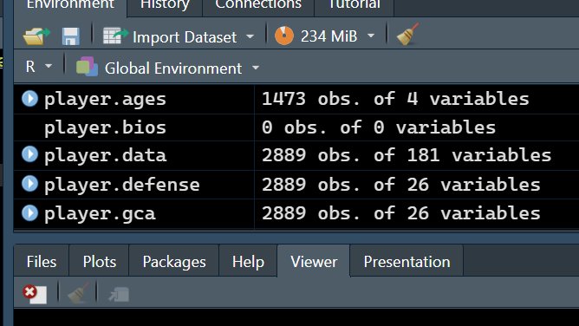Clear environment objects with the broom icon

407,35
